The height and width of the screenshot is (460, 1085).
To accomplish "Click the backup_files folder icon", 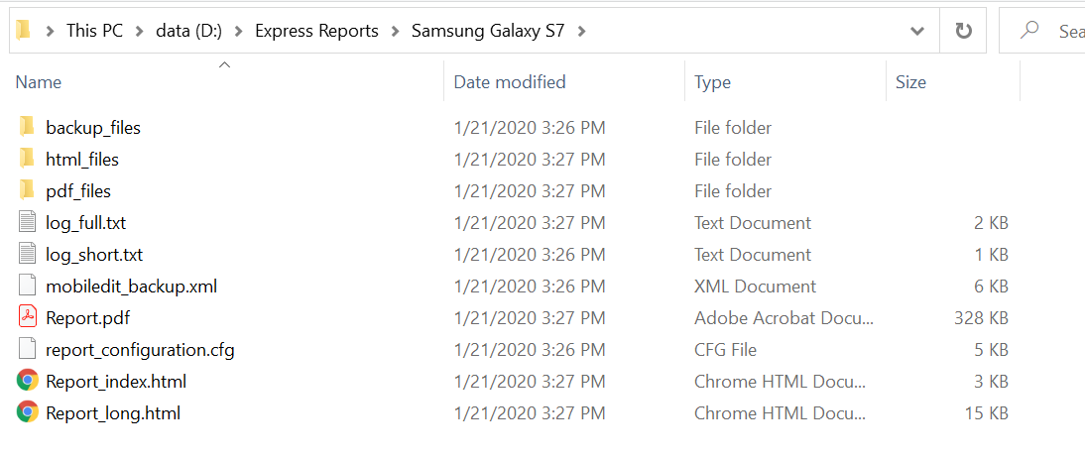I will pos(27,127).
